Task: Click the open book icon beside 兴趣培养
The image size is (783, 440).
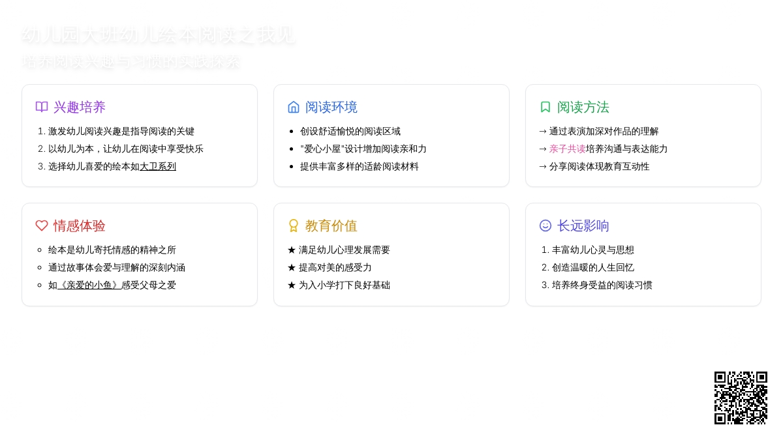Action: click(42, 107)
